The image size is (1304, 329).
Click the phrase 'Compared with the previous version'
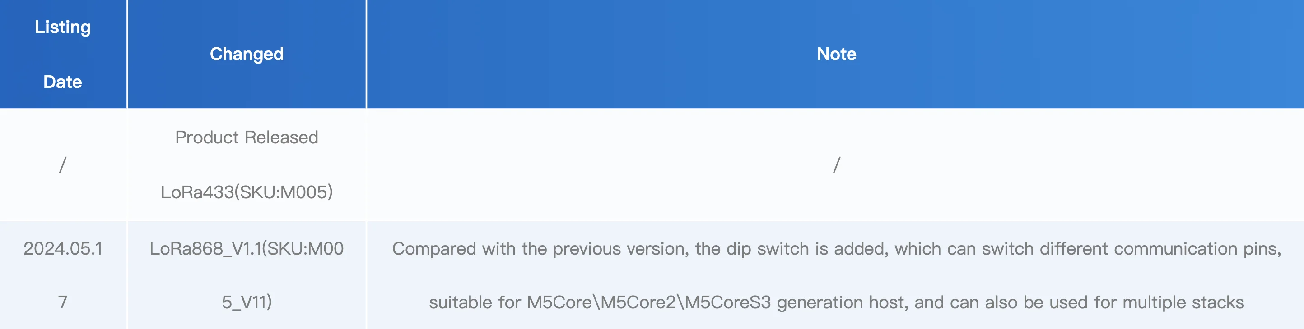coord(540,249)
